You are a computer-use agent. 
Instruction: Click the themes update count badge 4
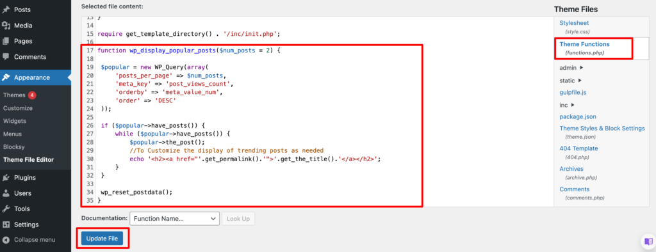(32, 95)
